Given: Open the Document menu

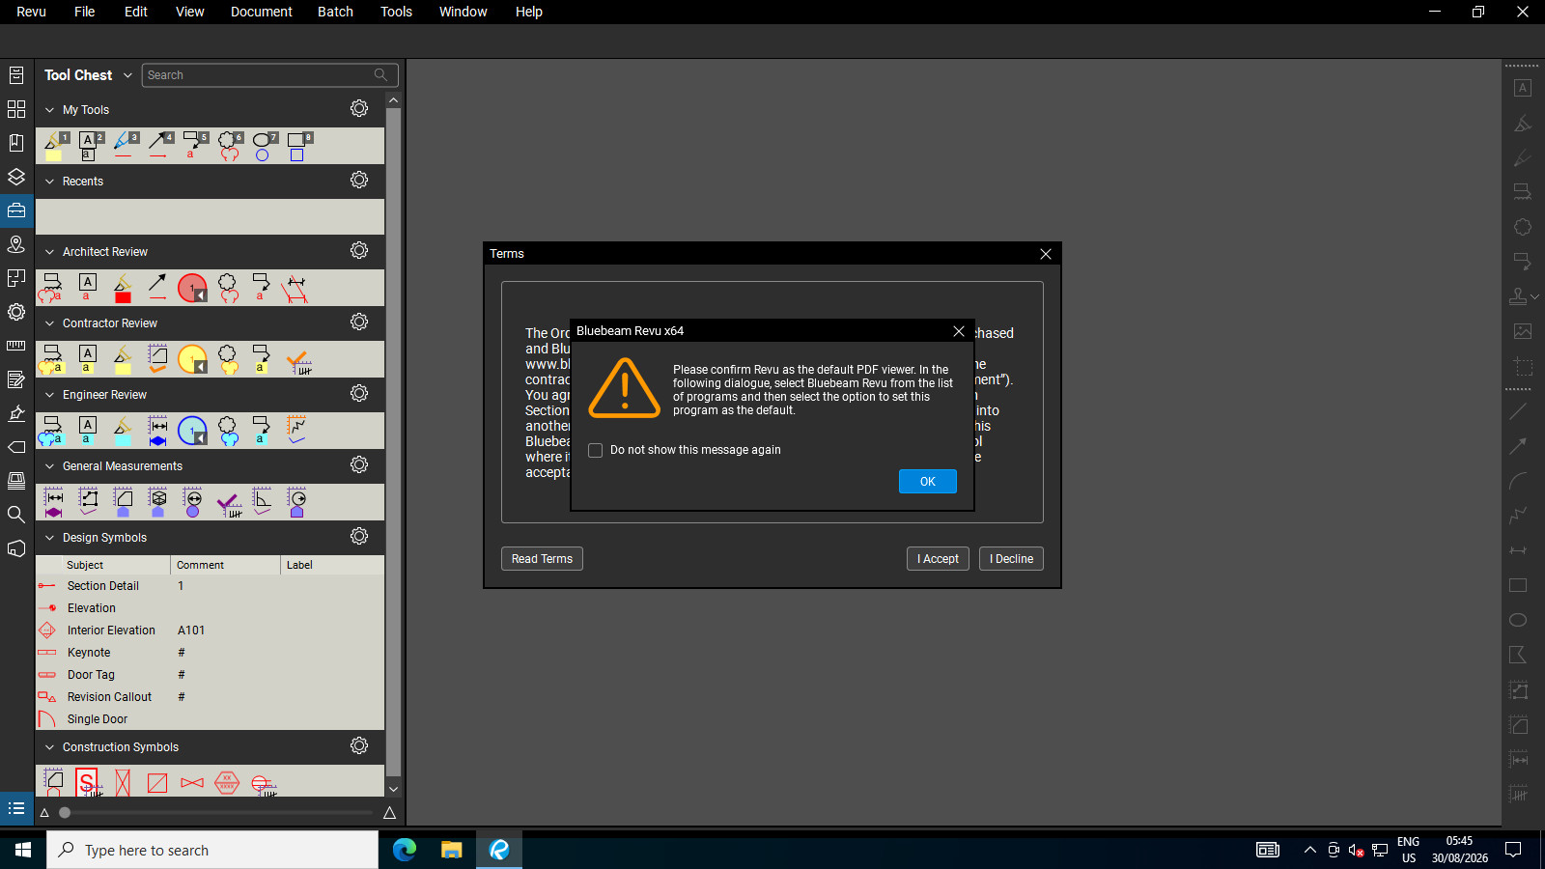Looking at the screenshot, I should click(x=261, y=12).
